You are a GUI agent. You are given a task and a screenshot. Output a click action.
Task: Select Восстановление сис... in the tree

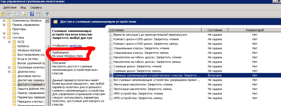click(31, 54)
